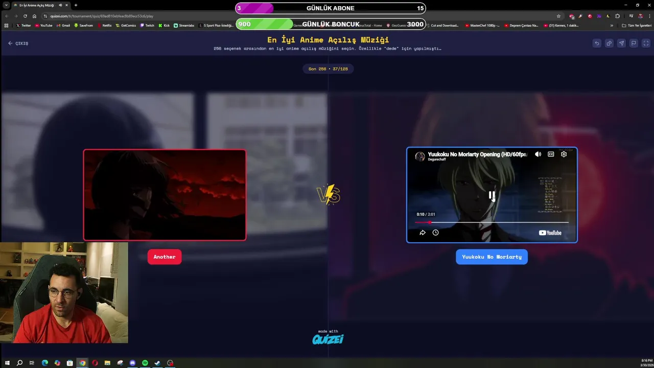This screenshot has width=654, height=368.
Task: Click the paper-plane share icon
Action: click(x=621, y=43)
